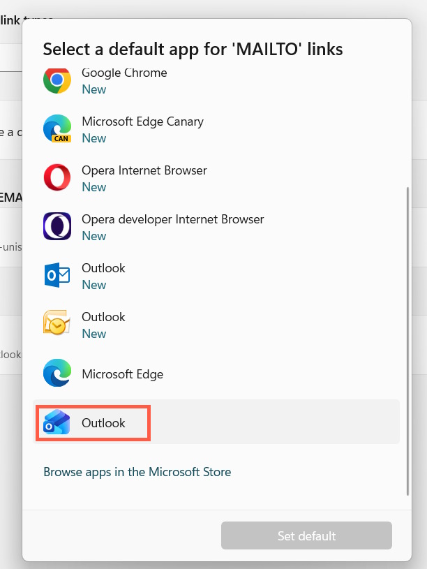Click the New tag under Google Chrome
The height and width of the screenshot is (569, 427).
pyautogui.click(x=94, y=89)
